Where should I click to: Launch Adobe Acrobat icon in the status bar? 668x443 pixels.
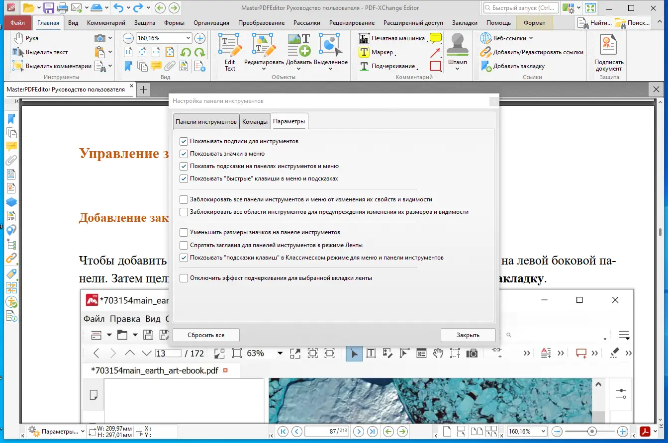[645, 431]
